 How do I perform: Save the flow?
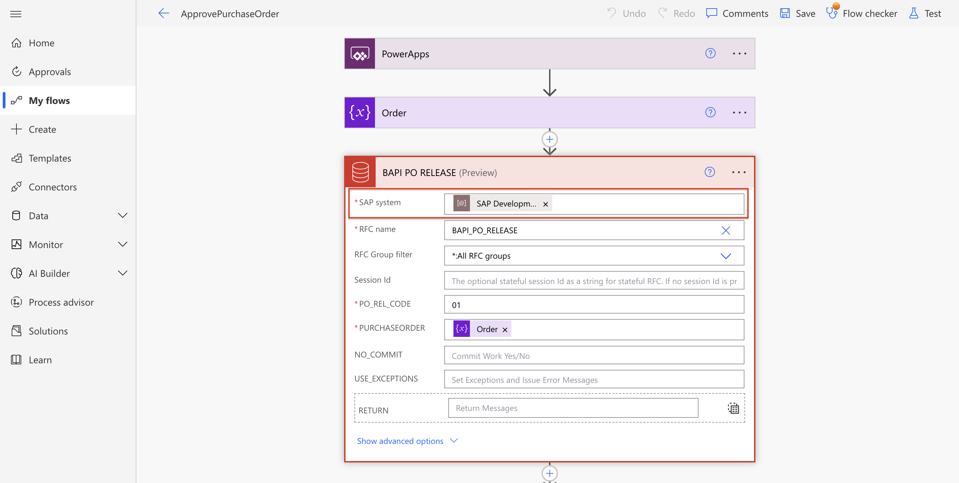click(798, 14)
